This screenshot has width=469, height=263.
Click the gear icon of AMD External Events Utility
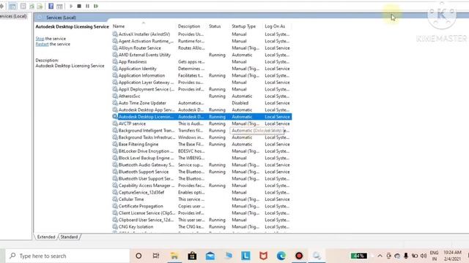(115, 55)
